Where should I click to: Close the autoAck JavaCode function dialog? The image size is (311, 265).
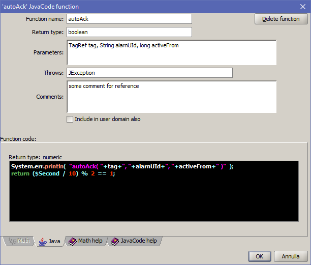click(303, 7)
